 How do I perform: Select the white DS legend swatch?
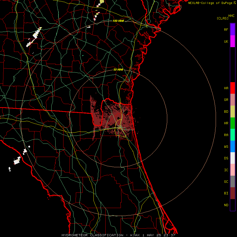(233, 158)
